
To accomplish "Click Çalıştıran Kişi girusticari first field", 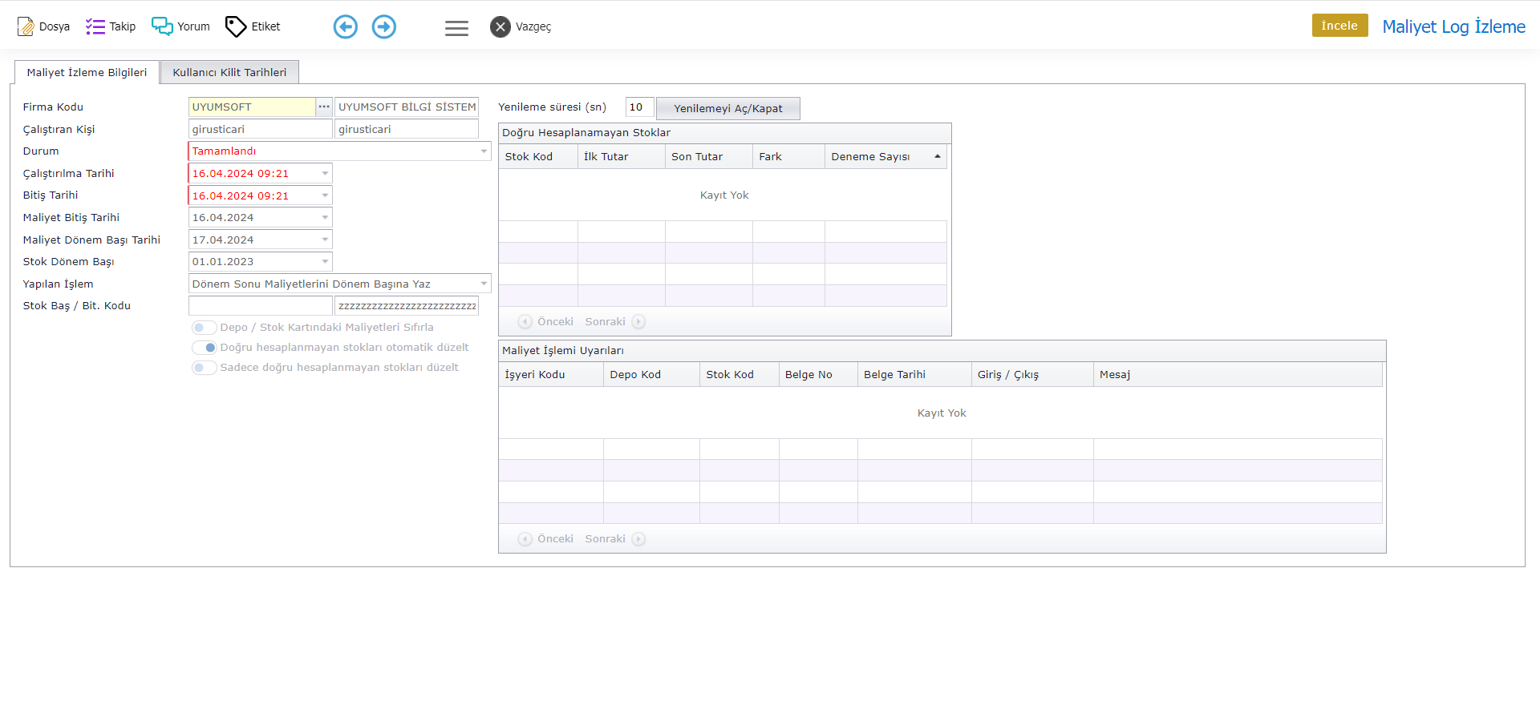I will (x=260, y=129).
